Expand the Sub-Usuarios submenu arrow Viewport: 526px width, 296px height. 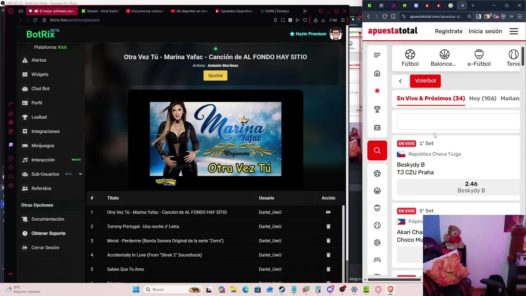(80, 174)
